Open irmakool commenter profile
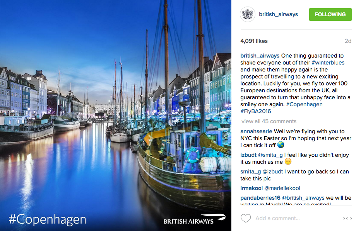The image size is (361, 231). (x=252, y=188)
